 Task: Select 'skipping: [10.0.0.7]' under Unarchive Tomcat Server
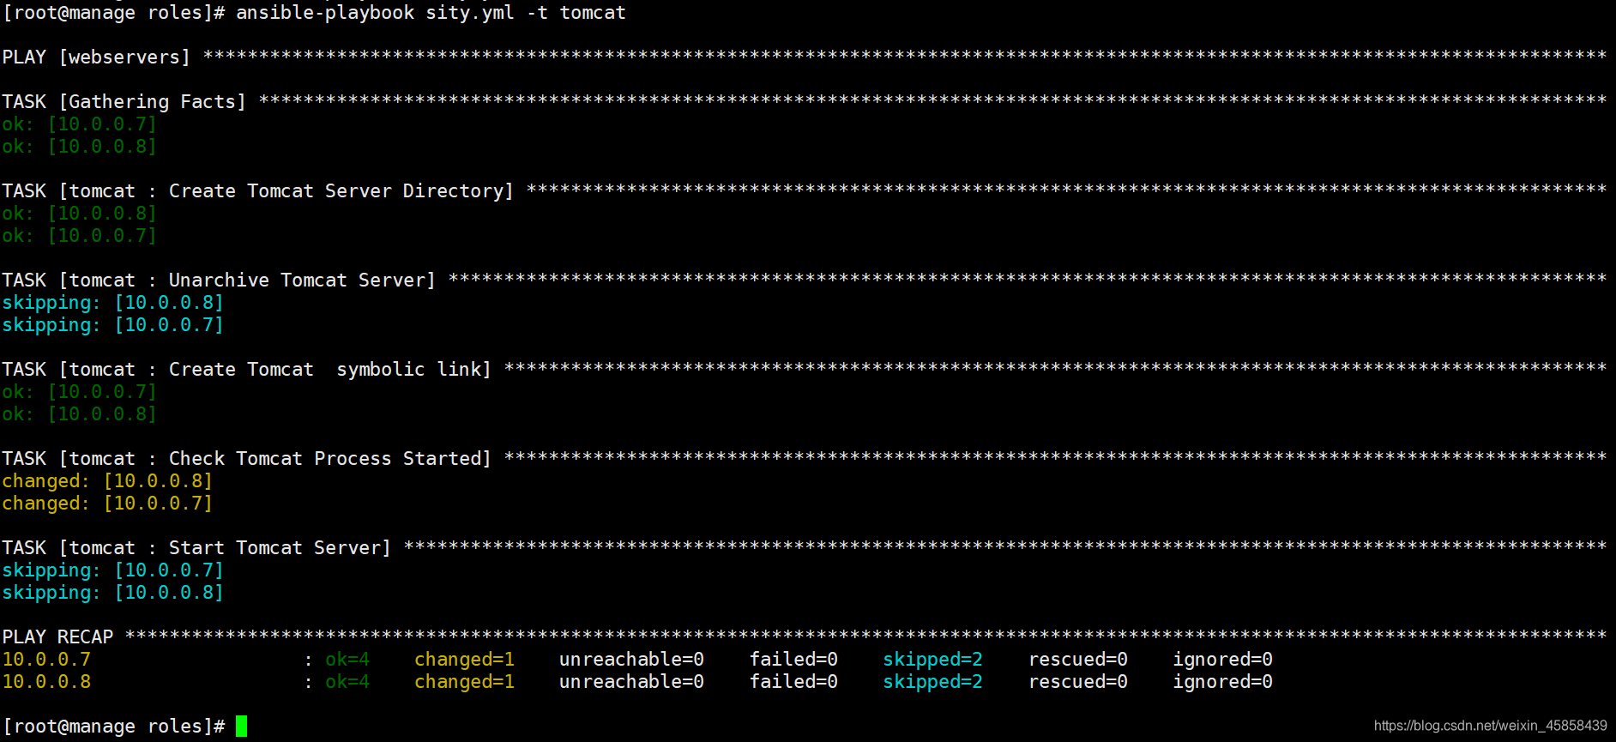pyautogui.click(x=112, y=325)
